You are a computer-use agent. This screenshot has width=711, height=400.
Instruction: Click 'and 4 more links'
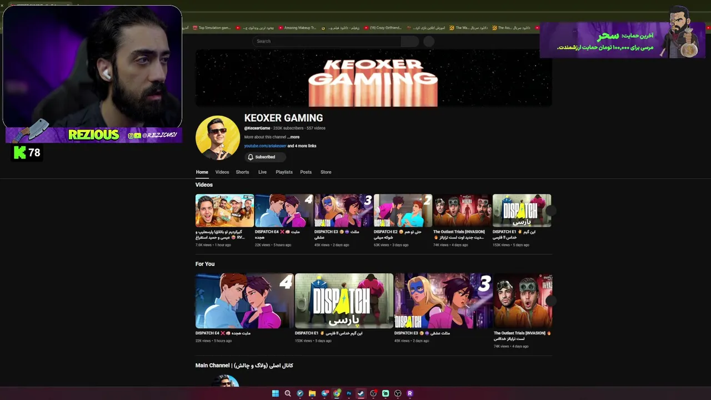tap(302, 146)
